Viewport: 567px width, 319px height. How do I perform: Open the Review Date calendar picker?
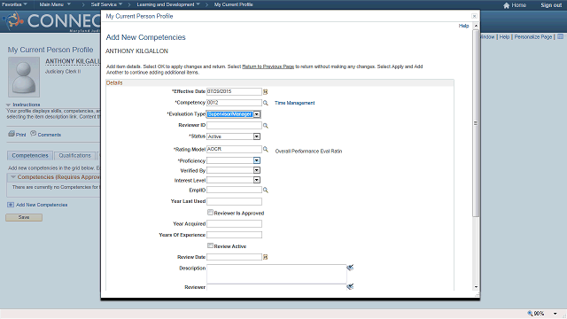coord(266,257)
